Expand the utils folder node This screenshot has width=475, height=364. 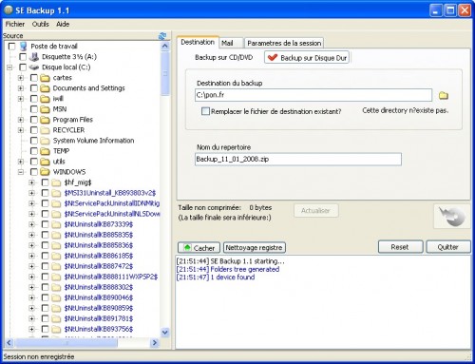tap(21, 162)
